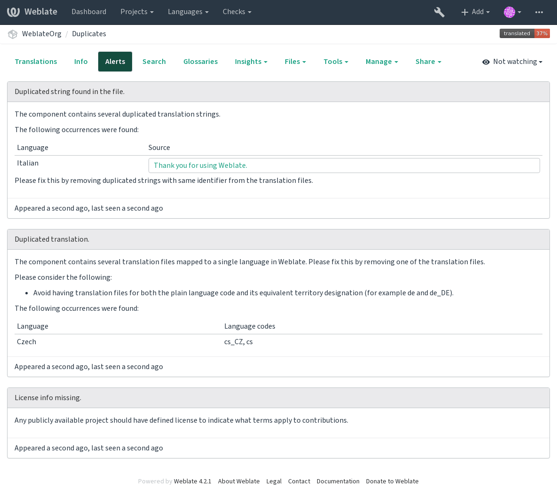Screen dimensions: 557x497
Task: Click the 'Language codes' column header
Action: 250,326
